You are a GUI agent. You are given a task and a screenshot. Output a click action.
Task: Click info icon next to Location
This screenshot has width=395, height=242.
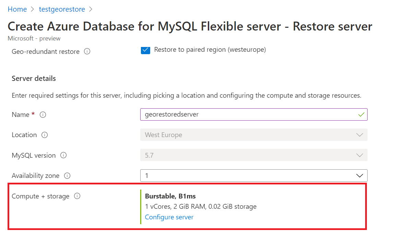(45, 135)
